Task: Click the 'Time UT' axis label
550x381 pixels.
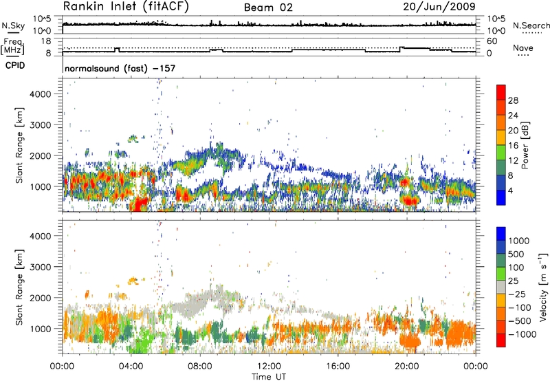Action: (x=269, y=377)
